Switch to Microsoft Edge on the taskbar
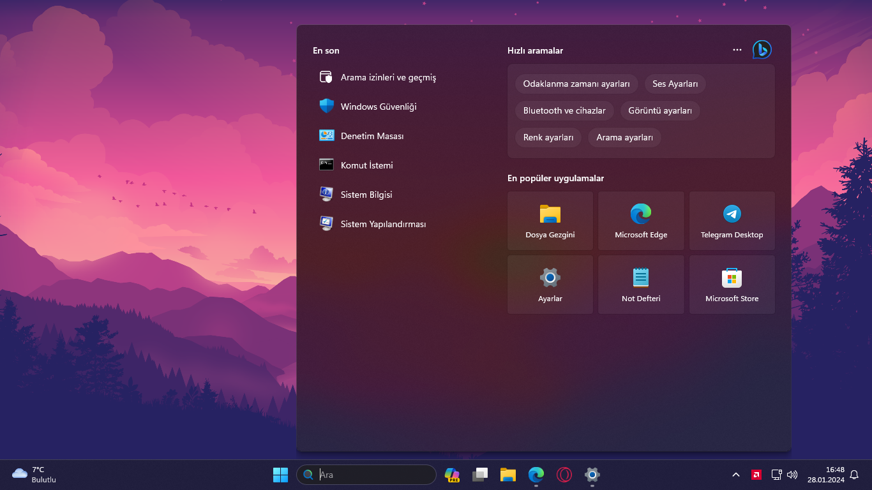 (x=536, y=475)
